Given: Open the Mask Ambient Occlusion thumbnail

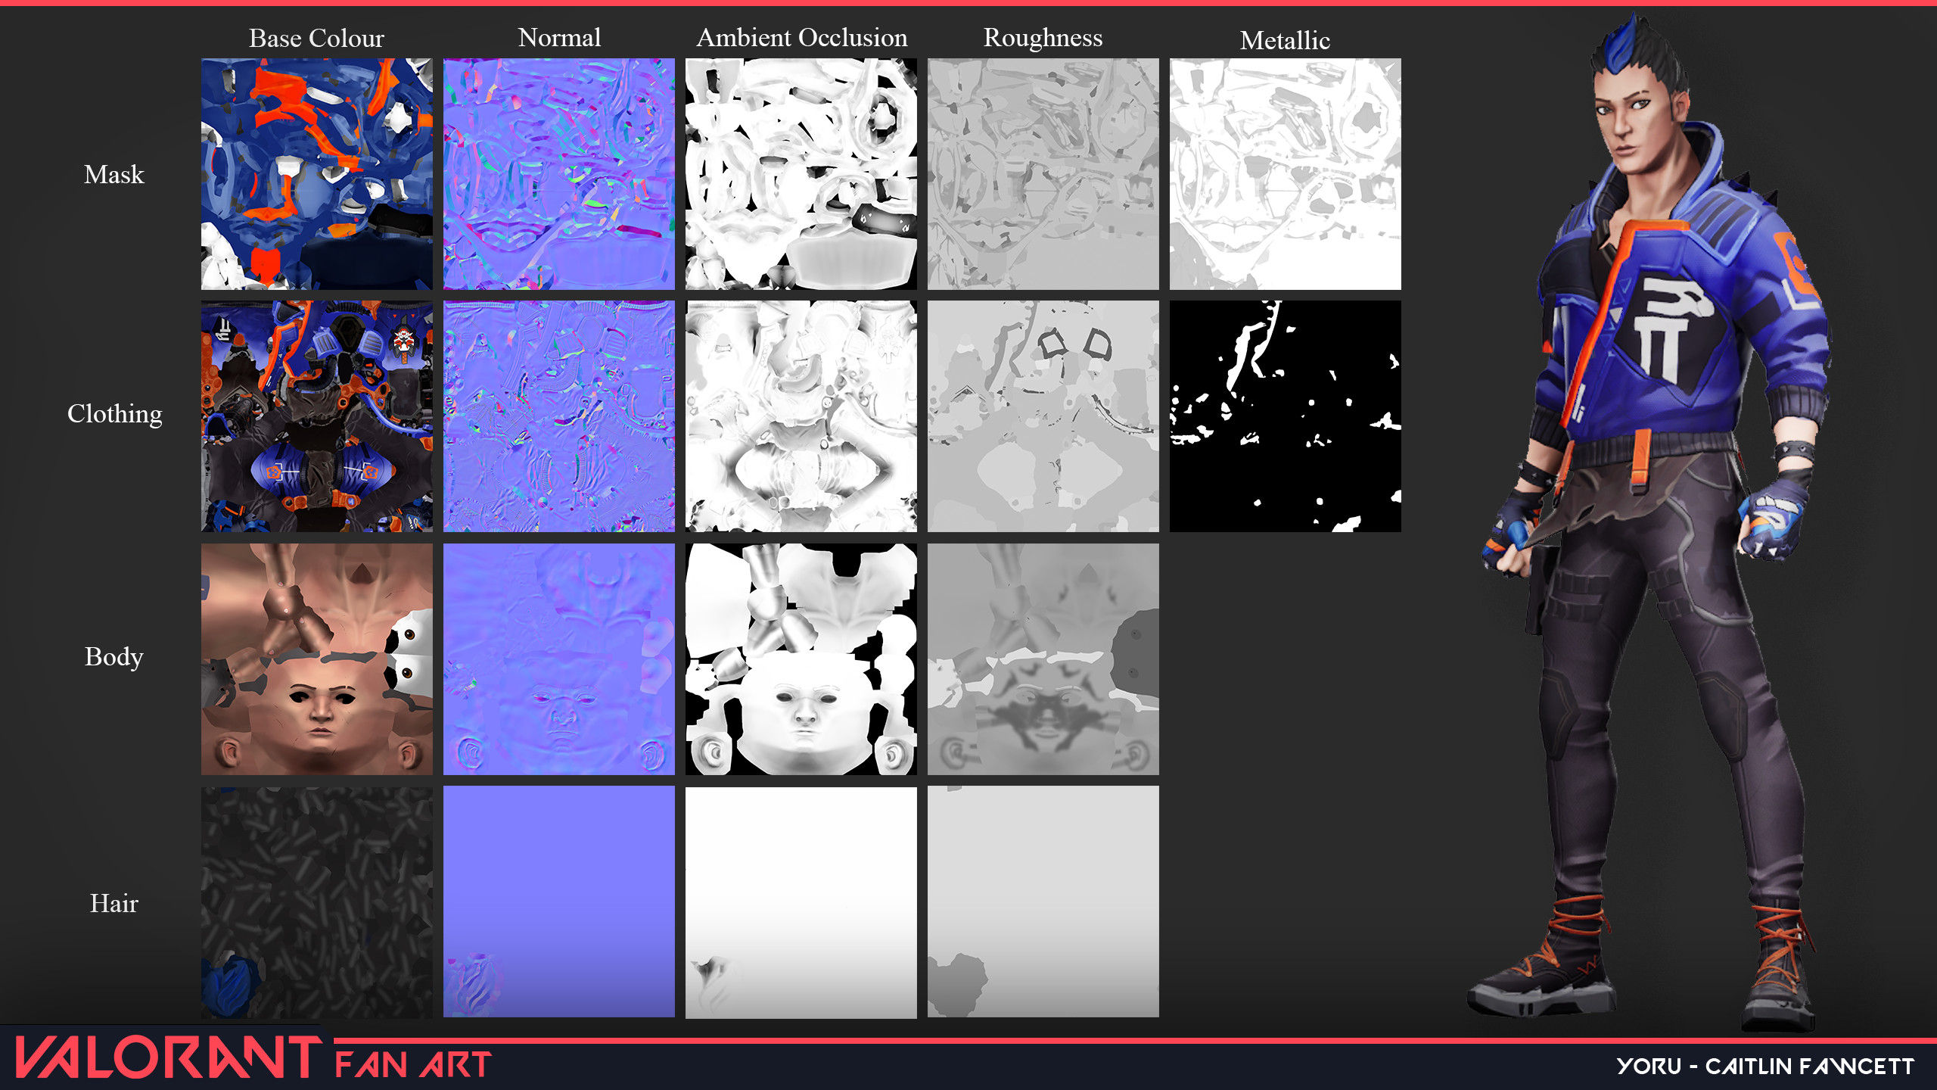Looking at the screenshot, I should (801, 174).
